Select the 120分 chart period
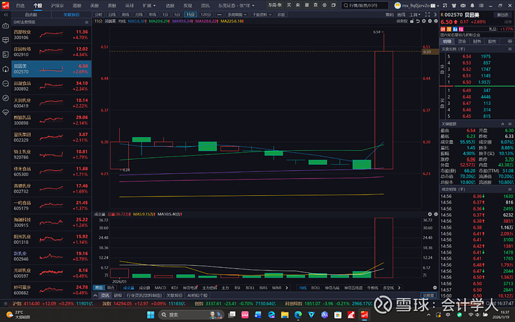515x322 pixels. click(x=205, y=14)
